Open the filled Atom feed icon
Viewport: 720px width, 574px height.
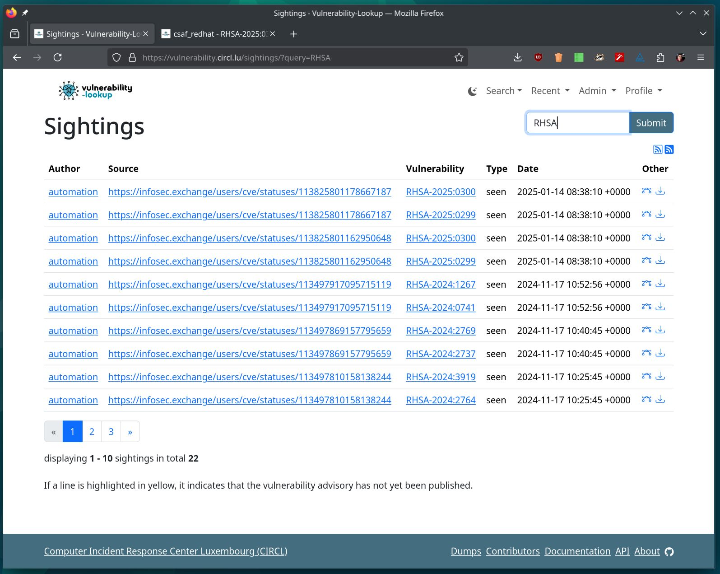[669, 149]
